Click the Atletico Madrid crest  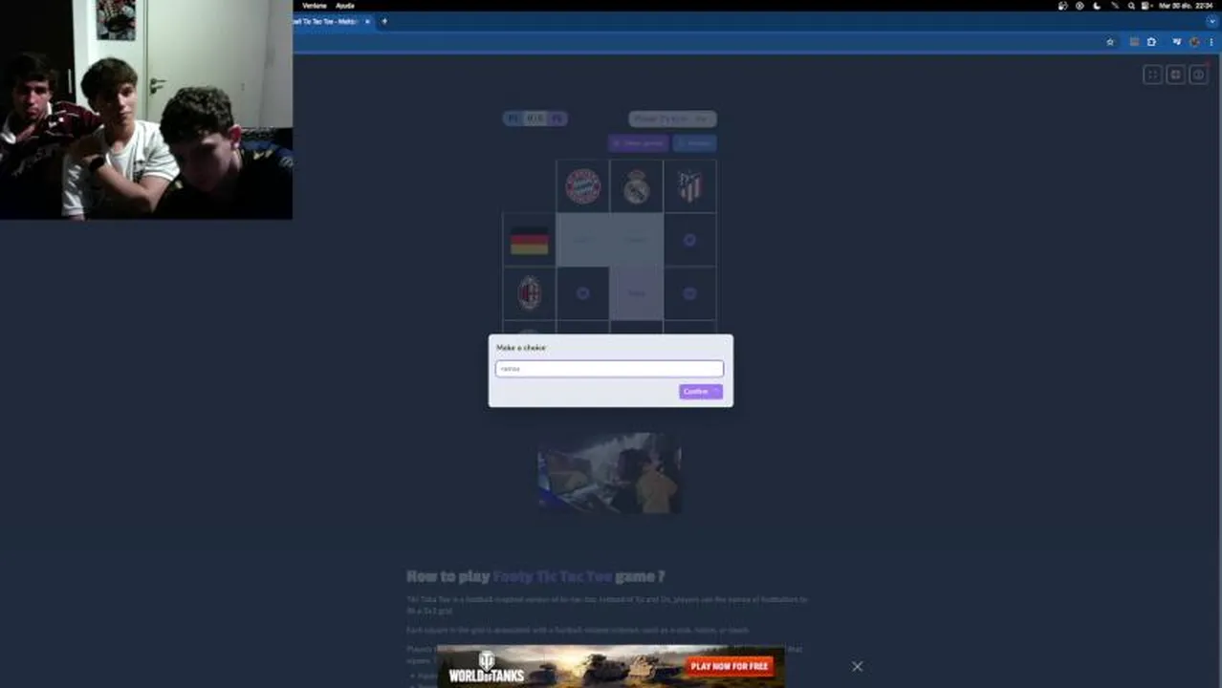coord(689,186)
